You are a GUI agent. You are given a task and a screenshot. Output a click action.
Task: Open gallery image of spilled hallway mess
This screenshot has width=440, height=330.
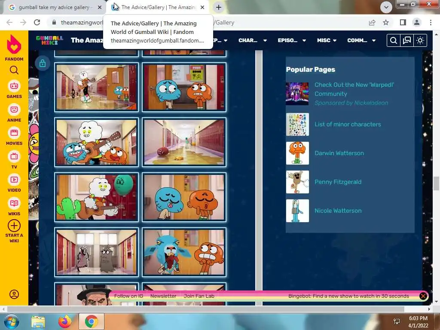point(184,142)
